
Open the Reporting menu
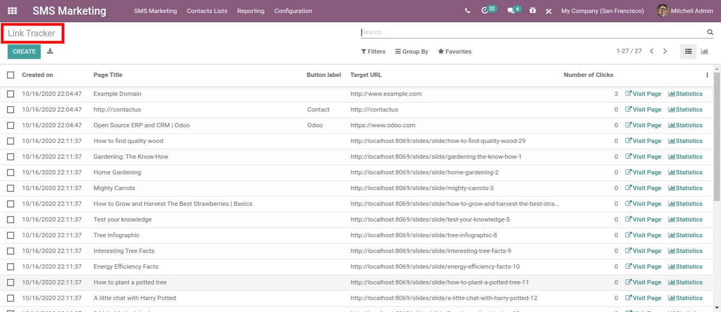tap(251, 11)
